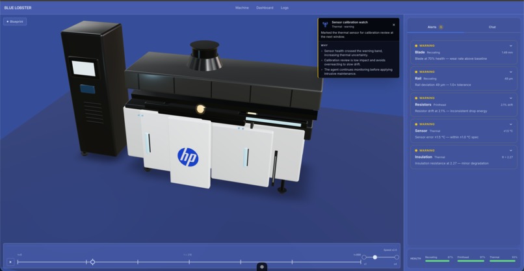Click the exhaust cone on top of the printer

tap(205, 56)
